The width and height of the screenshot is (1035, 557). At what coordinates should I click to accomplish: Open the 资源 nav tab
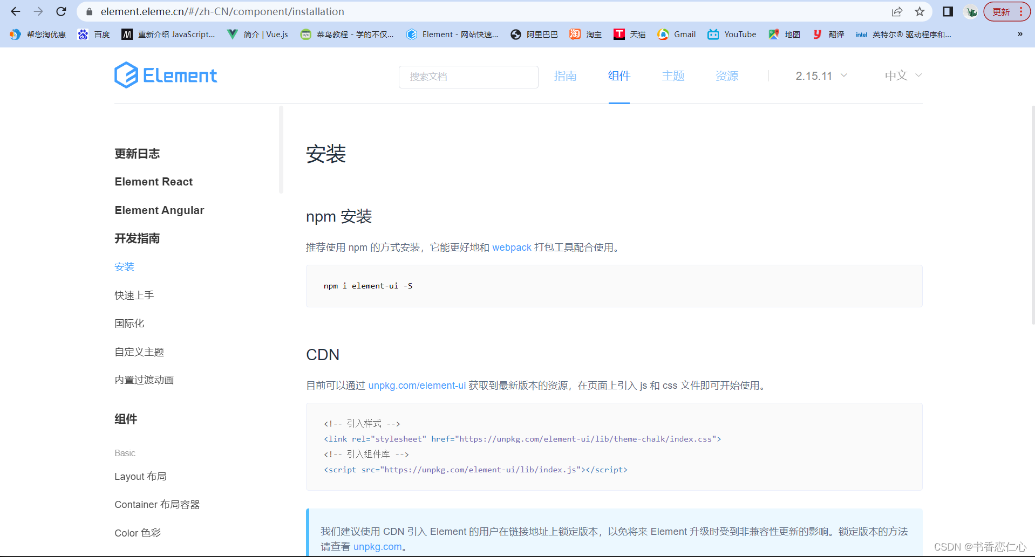coord(727,76)
